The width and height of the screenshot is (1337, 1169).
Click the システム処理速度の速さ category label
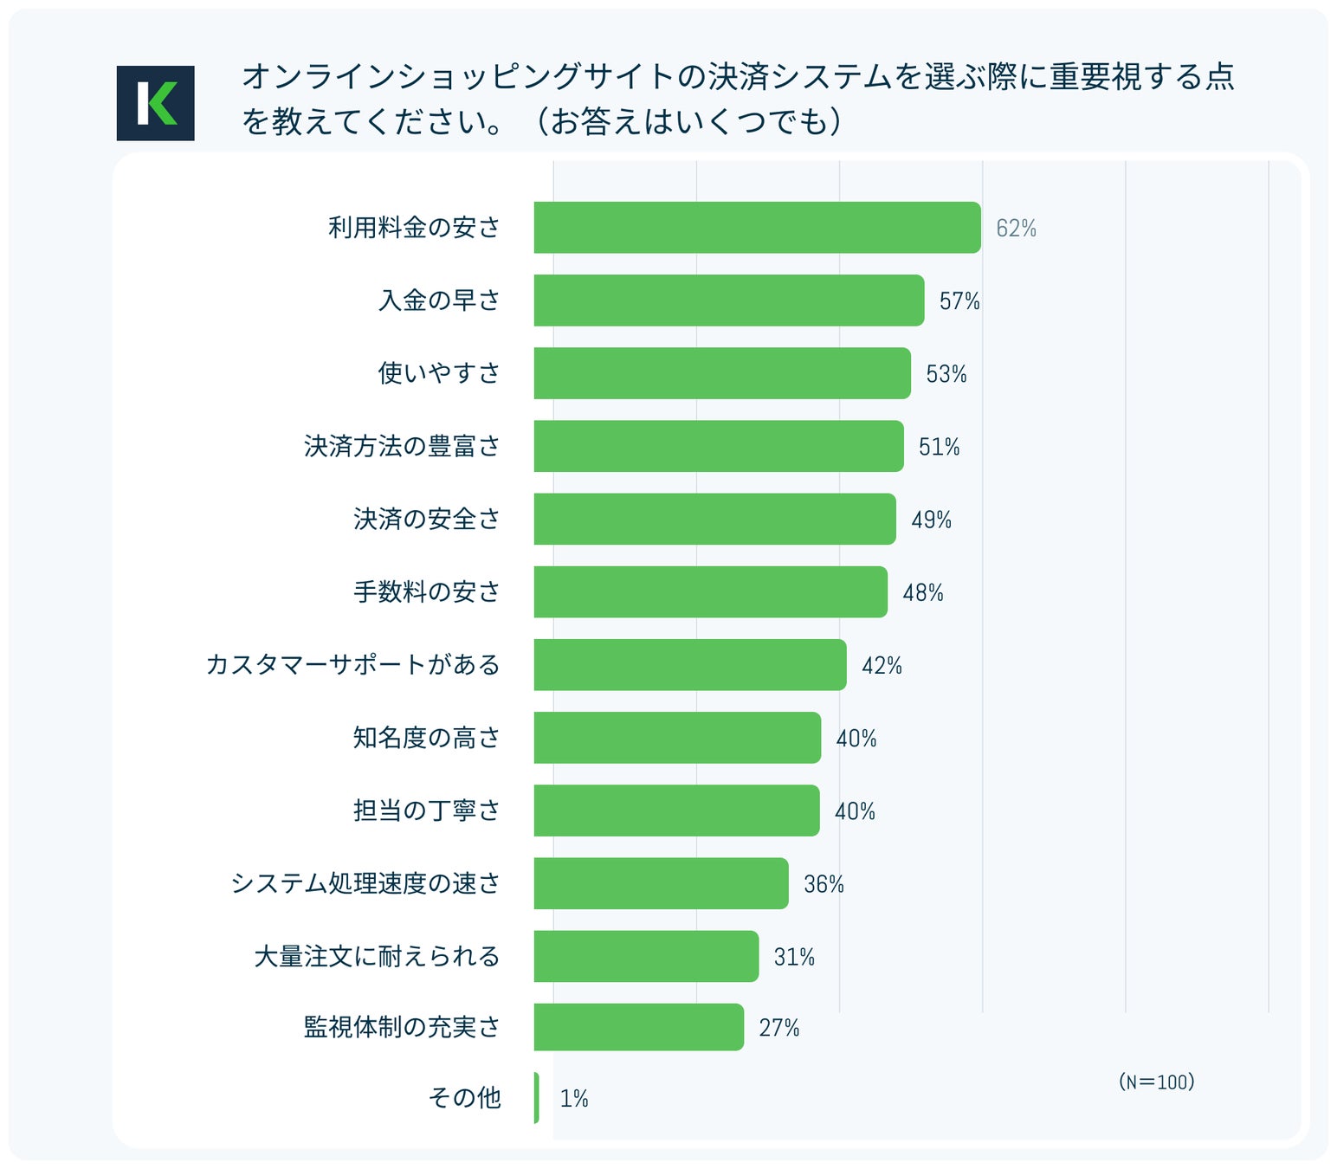coord(365,883)
